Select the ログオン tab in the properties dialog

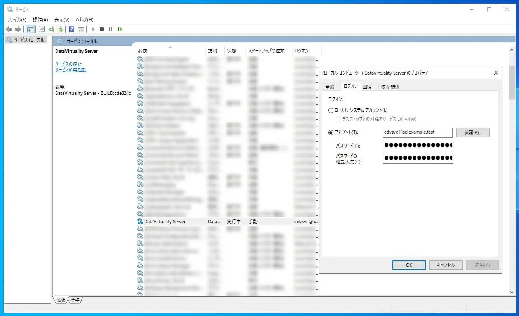[350, 86]
